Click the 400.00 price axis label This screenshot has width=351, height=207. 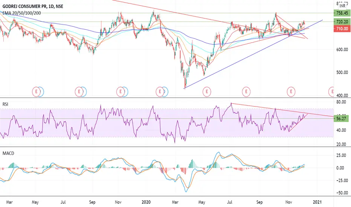coord(342,96)
